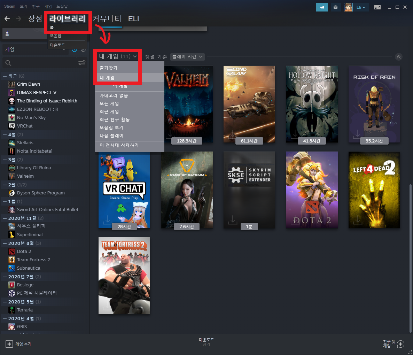Image resolution: width=413 pixels, height=355 pixels.
Task: Open the Eli account dropdown
Action: pyautogui.click(x=361, y=7)
